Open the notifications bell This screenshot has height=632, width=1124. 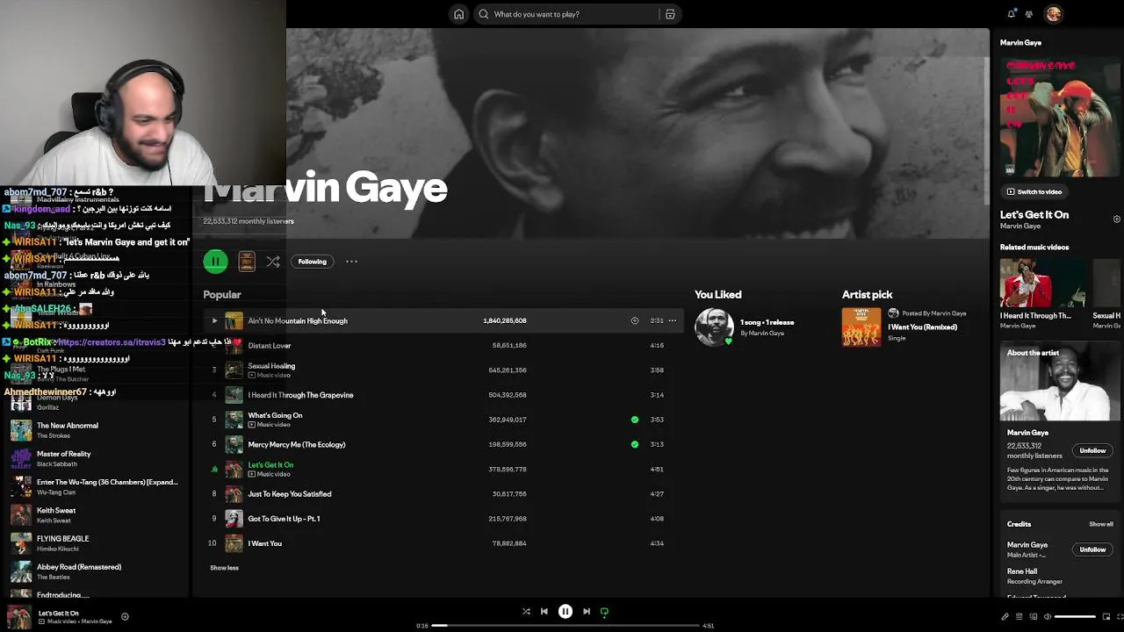coord(1012,14)
